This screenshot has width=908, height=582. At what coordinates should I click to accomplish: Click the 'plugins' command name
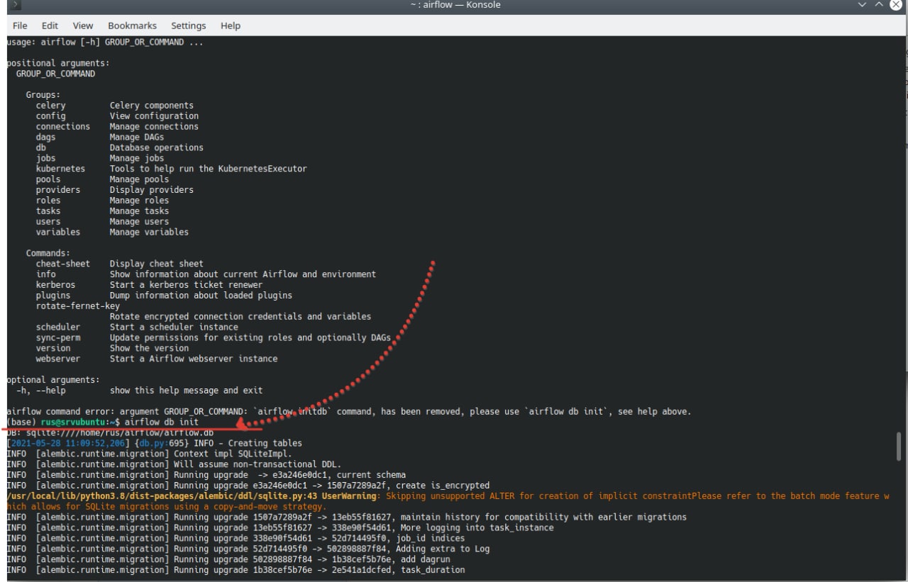[53, 295]
